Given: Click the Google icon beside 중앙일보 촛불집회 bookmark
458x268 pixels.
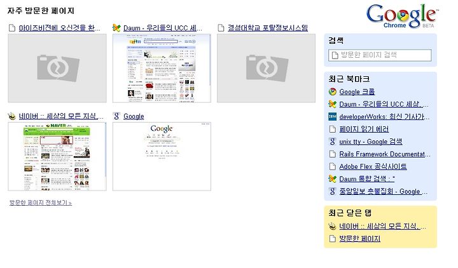Looking at the screenshot, I should (333, 191).
